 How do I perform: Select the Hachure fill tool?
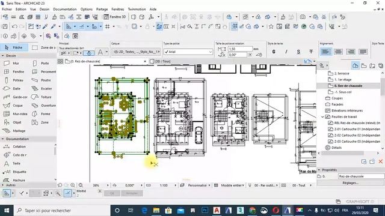point(14,180)
